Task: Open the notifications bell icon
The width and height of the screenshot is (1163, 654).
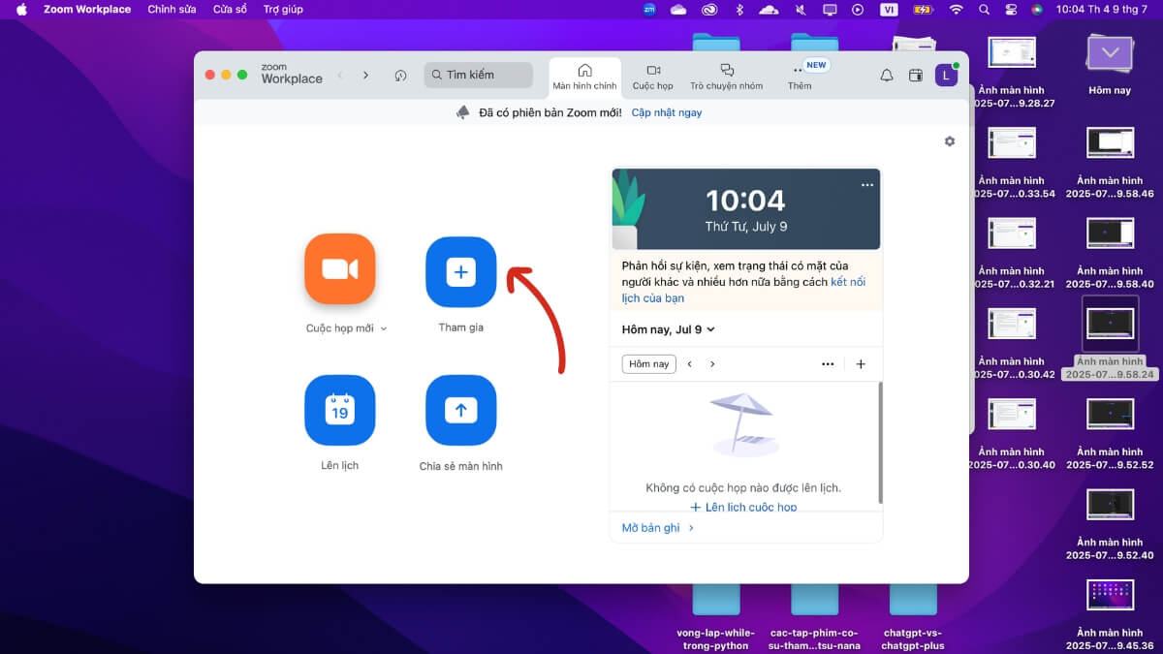Action: pyautogui.click(x=886, y=76)
